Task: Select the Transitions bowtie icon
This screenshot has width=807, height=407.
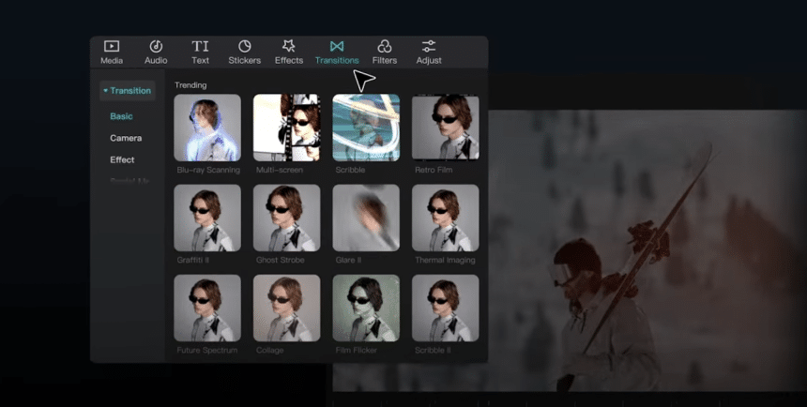Action: 337,47
